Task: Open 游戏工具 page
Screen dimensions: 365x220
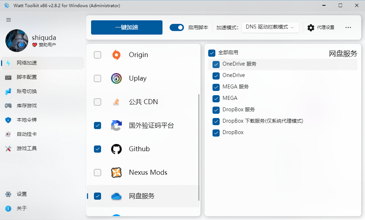Action: [x=27, y=148]
